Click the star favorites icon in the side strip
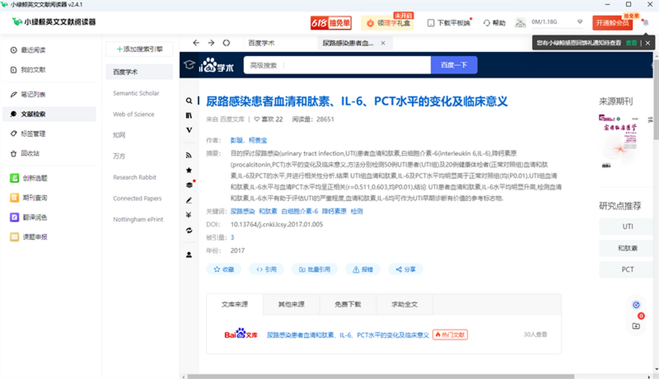Viewport: 659px width, 379px height. point(189,170)
